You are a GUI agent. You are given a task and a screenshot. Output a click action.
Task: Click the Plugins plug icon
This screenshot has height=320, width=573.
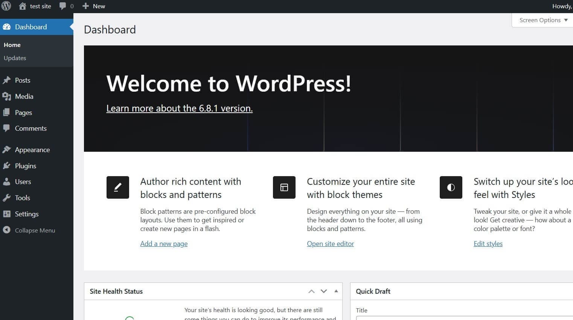[x=7, y=166]
